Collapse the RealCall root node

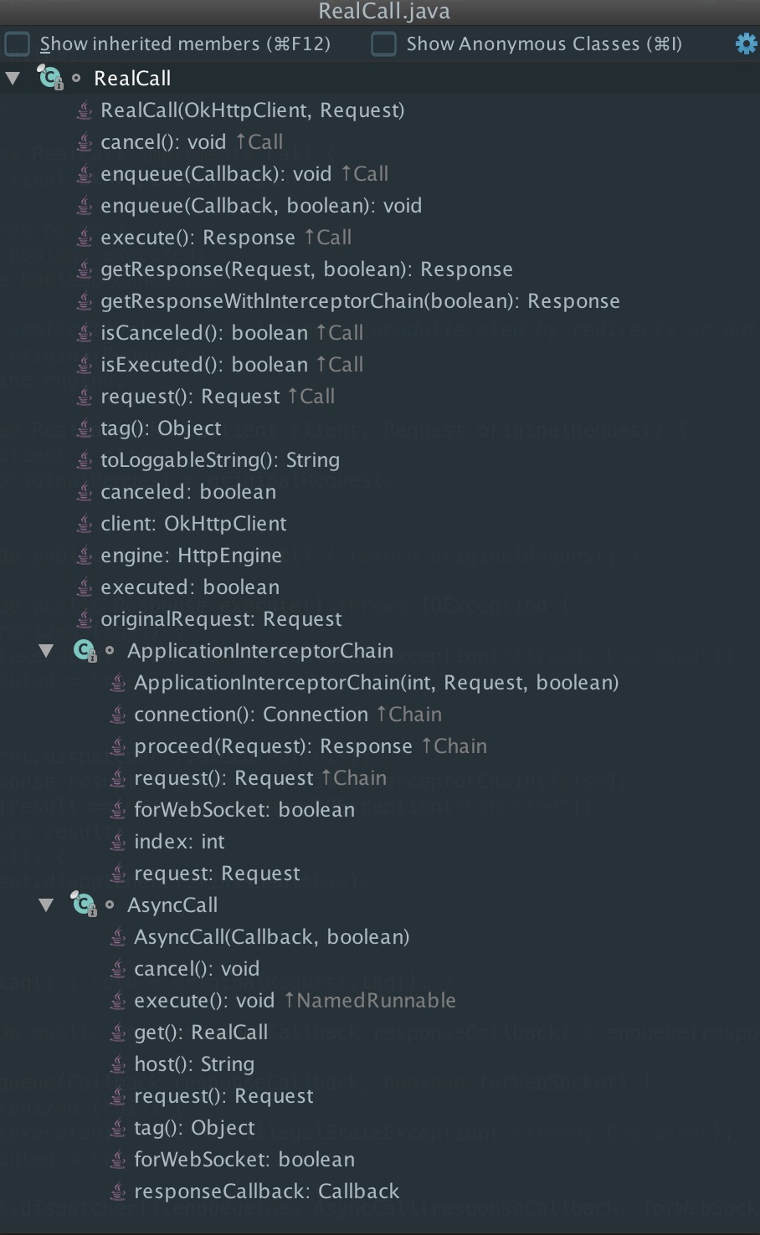[x=13, y=78]
